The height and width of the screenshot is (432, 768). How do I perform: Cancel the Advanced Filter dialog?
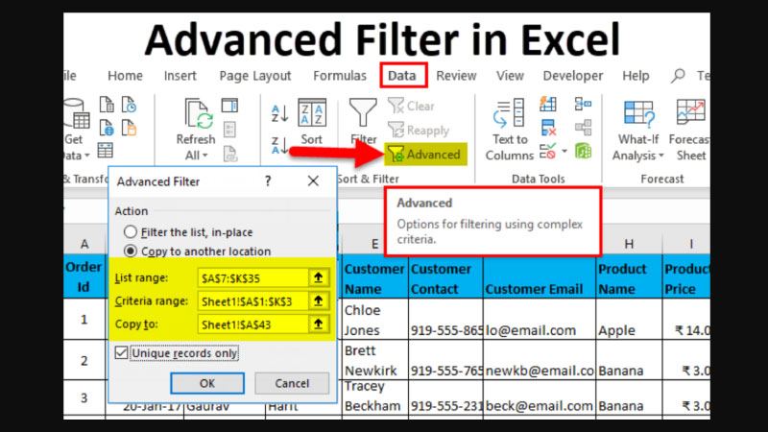coord(292,383)
